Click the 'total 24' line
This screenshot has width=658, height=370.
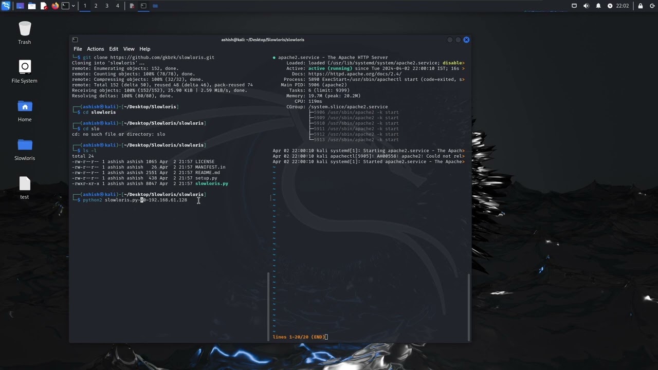pos(83,156)
